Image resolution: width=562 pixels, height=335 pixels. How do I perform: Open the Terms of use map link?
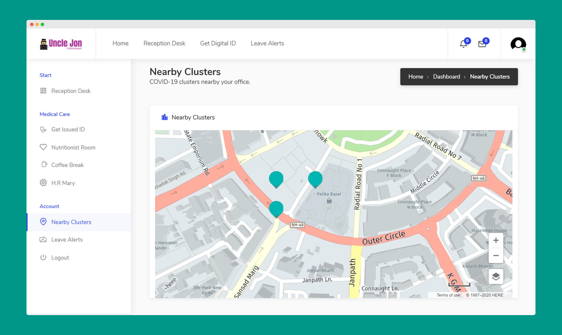(x=448, y=295)
